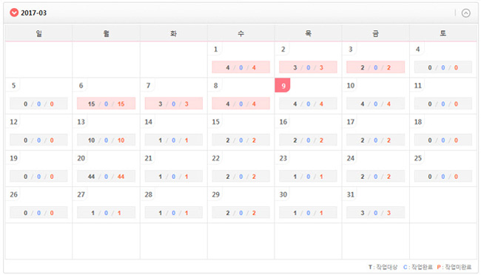This screenshot has width=481, height=275.
Task: Select date number 6 in the calendar
Action: pyautogui.click(x=81, y=86)
